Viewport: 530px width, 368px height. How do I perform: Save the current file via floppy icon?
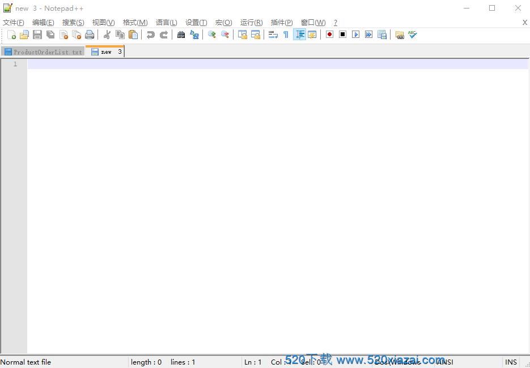coord(37,35)
